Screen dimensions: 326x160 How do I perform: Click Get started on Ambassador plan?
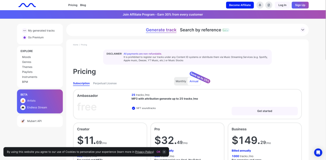tap(265, 111)
